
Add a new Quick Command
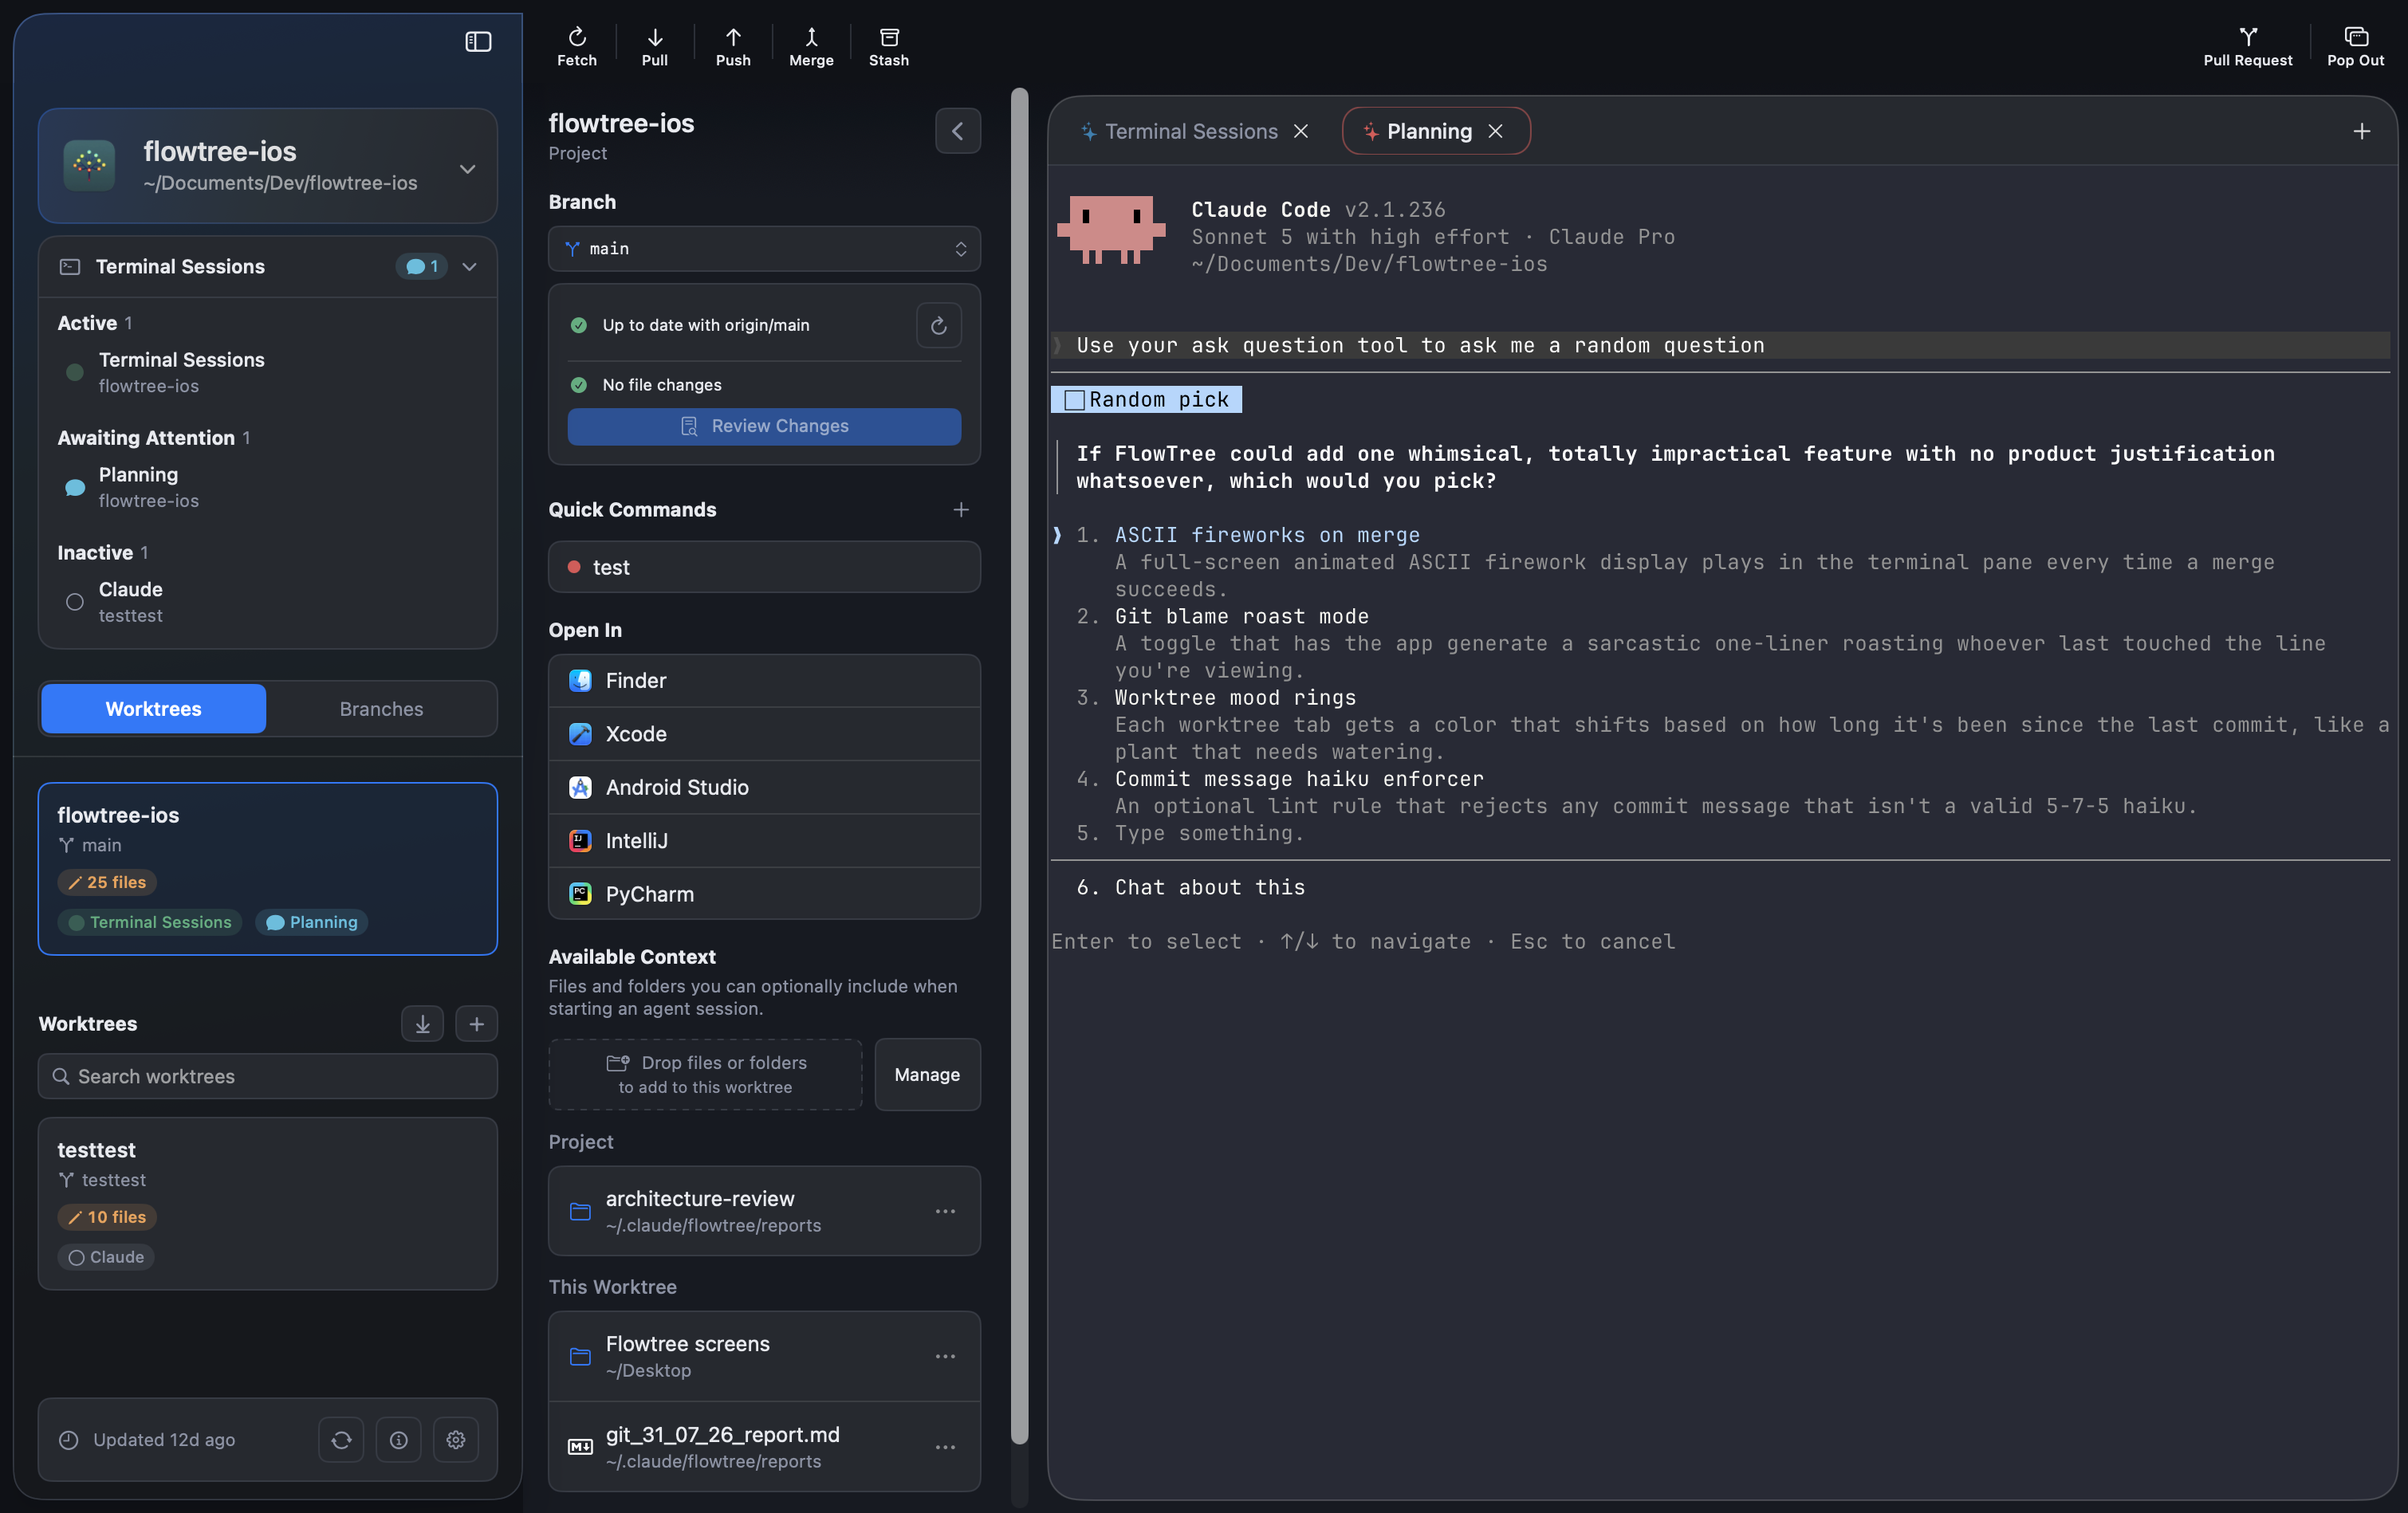click(960, 510)
